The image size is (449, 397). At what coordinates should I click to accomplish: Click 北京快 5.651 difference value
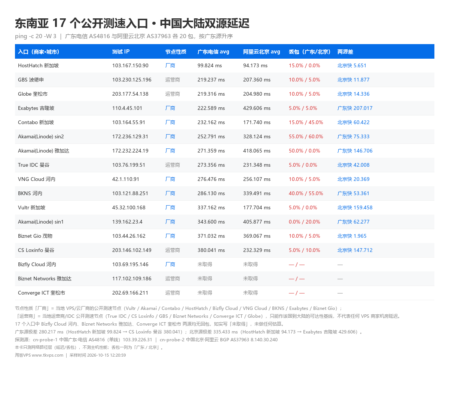tap(352, 65)
